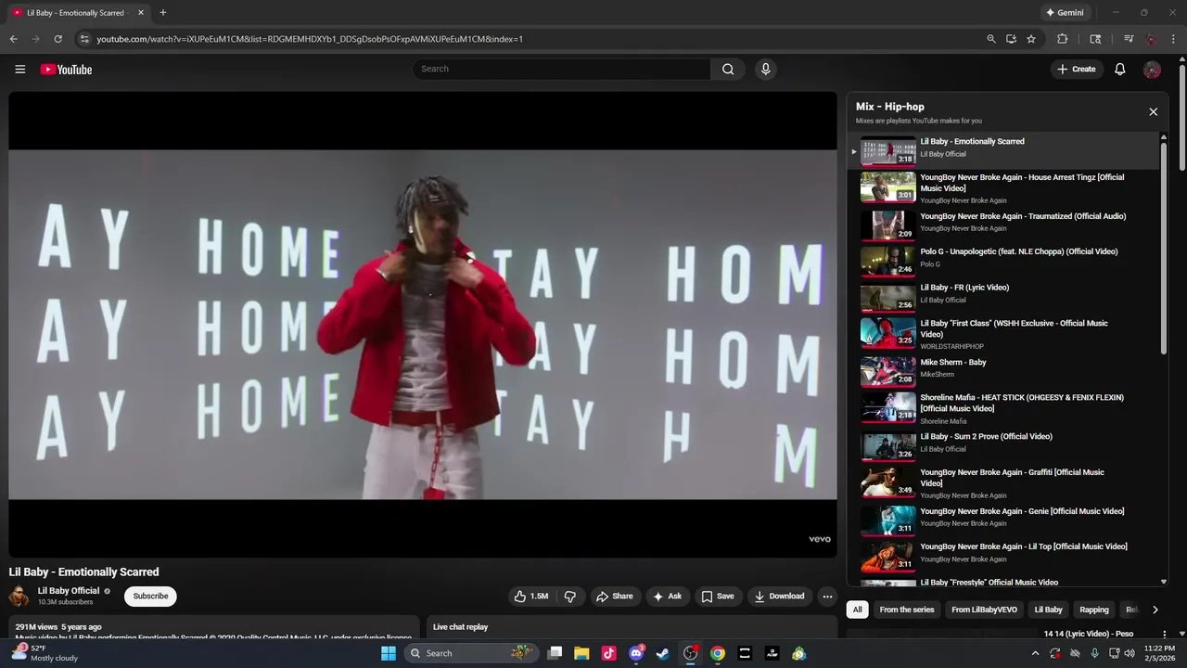1187x668 pixels.
Task: Open the clock showing 11:22 PM
Action: tap(1159, 653)
